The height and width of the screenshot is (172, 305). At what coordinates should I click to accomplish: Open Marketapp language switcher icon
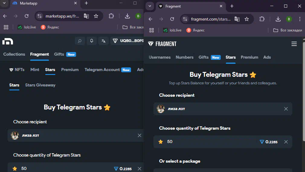[104, 41]
